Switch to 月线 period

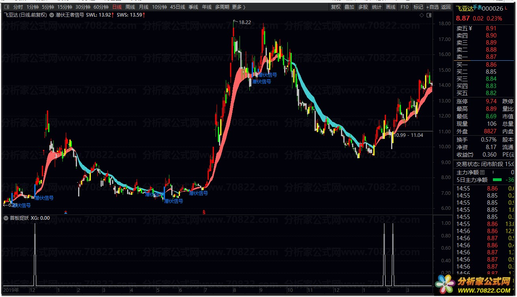[144, 7]
